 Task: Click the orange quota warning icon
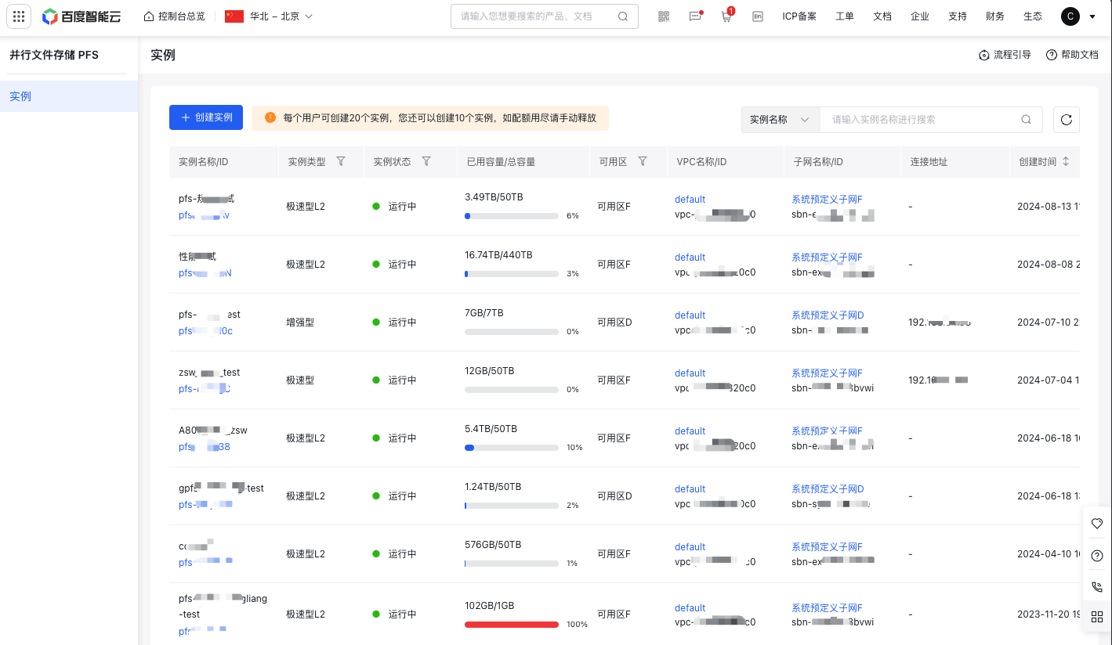(270, 117)
